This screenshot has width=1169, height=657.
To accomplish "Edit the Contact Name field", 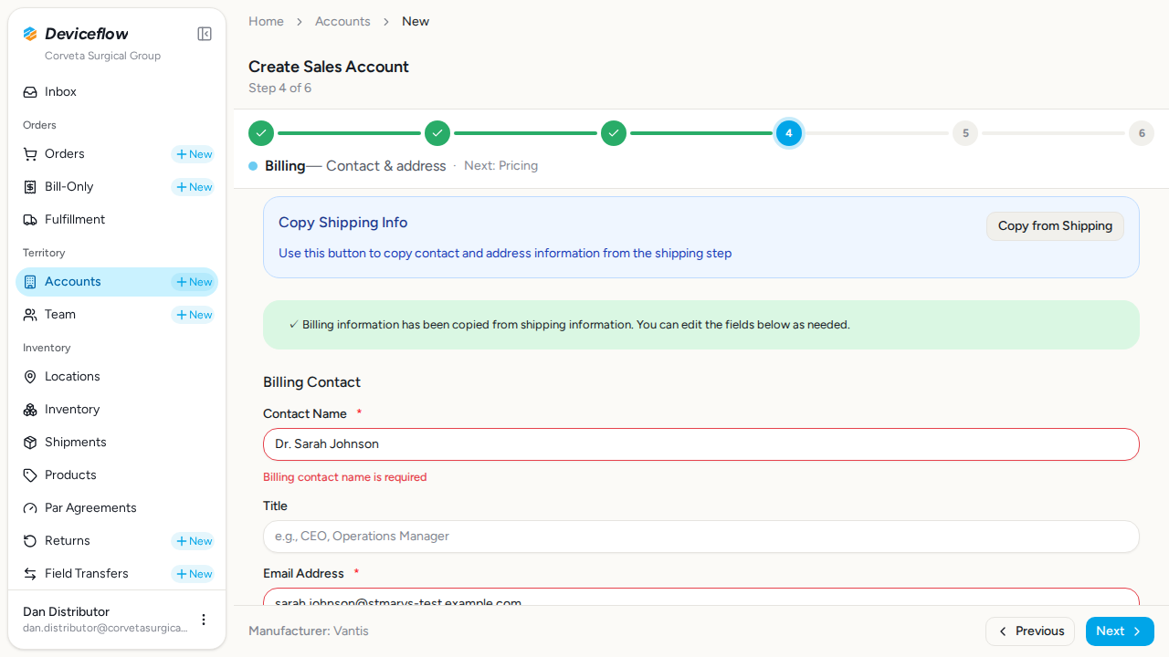I will (x=701, y=444).
